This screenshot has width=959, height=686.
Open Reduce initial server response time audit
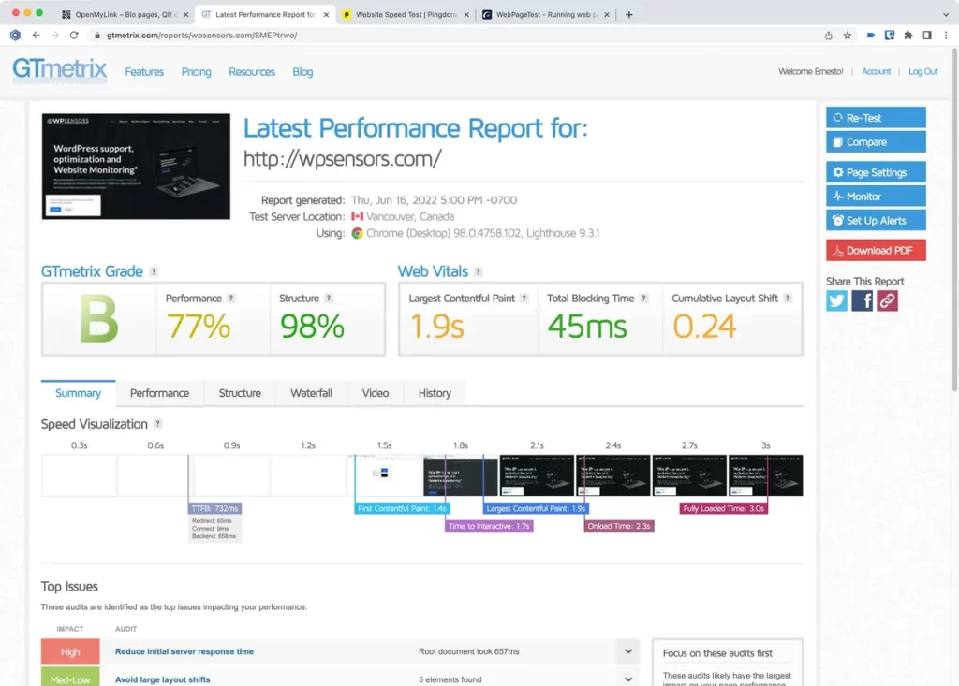pyautogui.click(x=184, y=651)
